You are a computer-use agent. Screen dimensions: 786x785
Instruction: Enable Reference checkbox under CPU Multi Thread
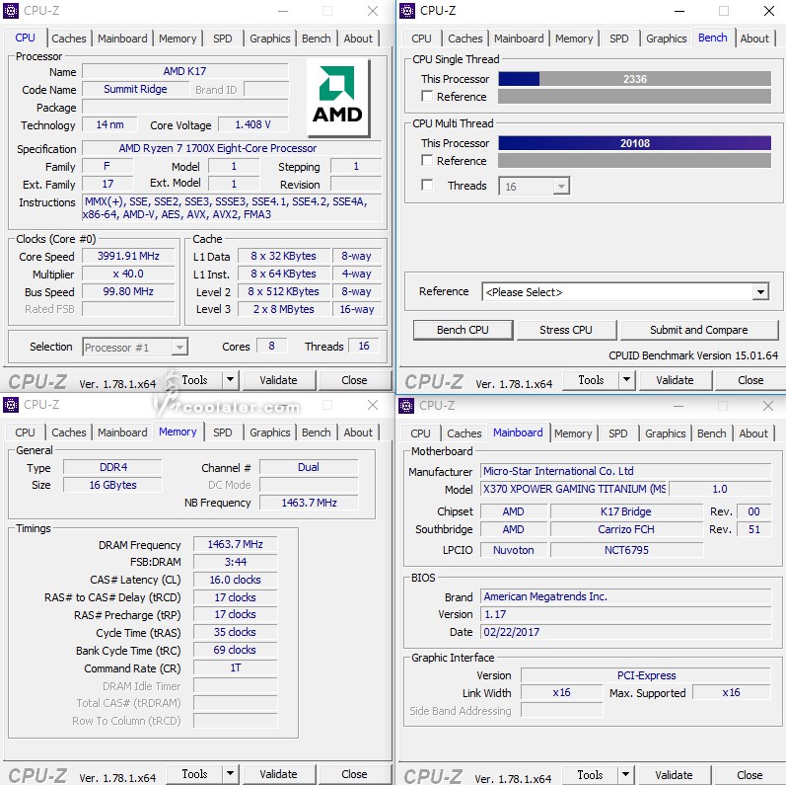[x=427, y=160]
